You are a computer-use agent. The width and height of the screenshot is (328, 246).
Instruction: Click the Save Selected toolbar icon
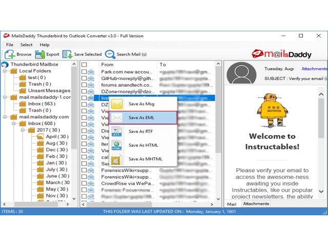(67, 54)
